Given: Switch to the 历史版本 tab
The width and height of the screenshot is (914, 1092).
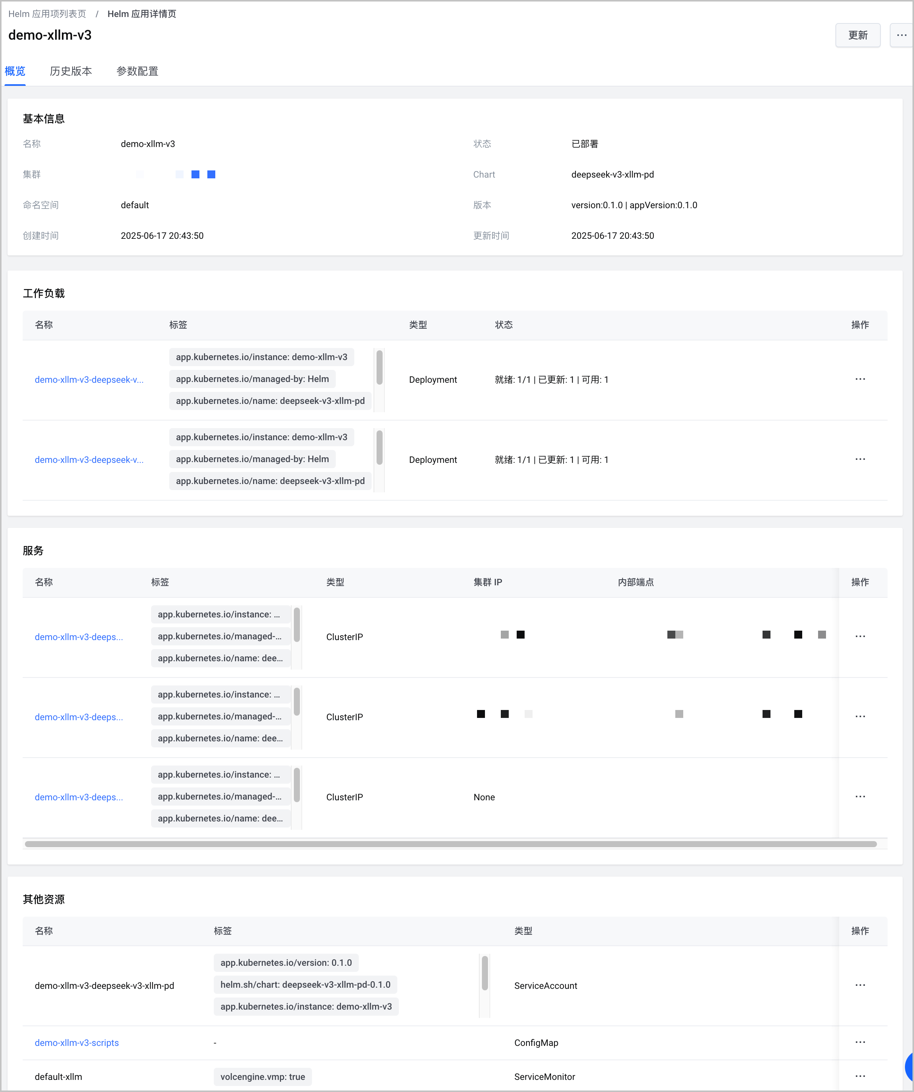Looking at the screenshot, I should point(71,71).
